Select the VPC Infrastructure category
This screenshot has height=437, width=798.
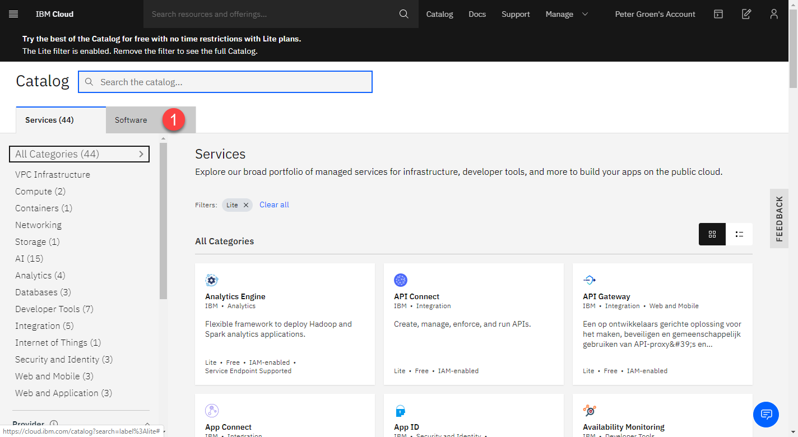tap(53, 175)
